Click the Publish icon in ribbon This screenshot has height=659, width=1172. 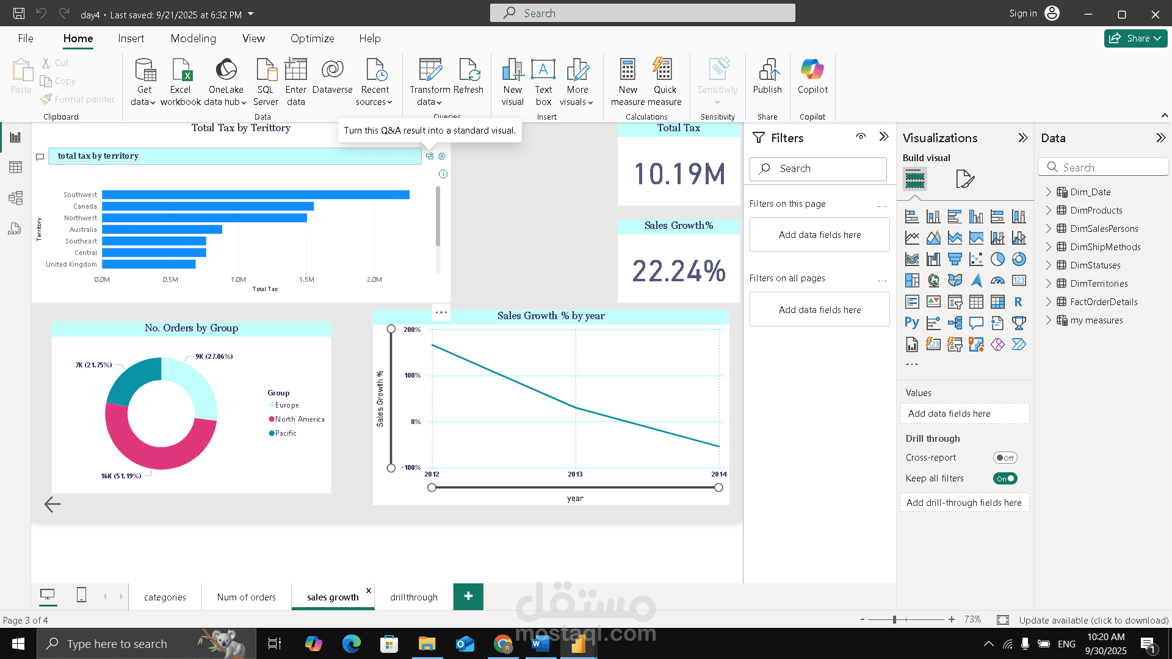(767, 70)
